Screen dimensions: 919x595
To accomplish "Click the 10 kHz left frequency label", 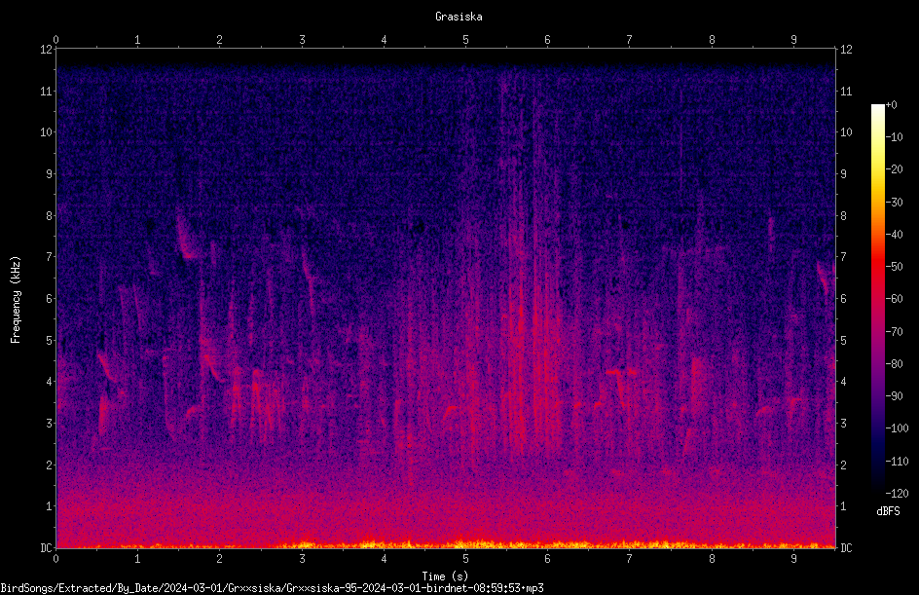I will click(x=46, y=131).
